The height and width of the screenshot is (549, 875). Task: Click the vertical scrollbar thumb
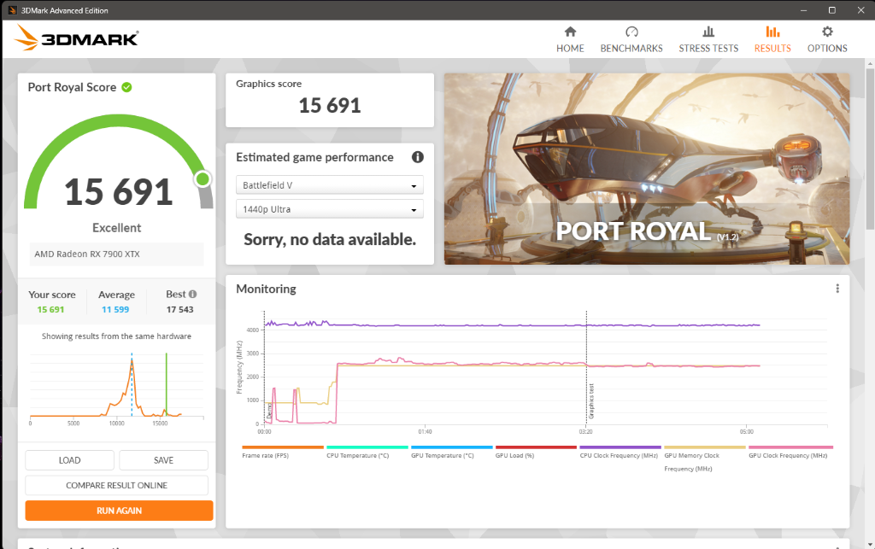pos(869,148)
